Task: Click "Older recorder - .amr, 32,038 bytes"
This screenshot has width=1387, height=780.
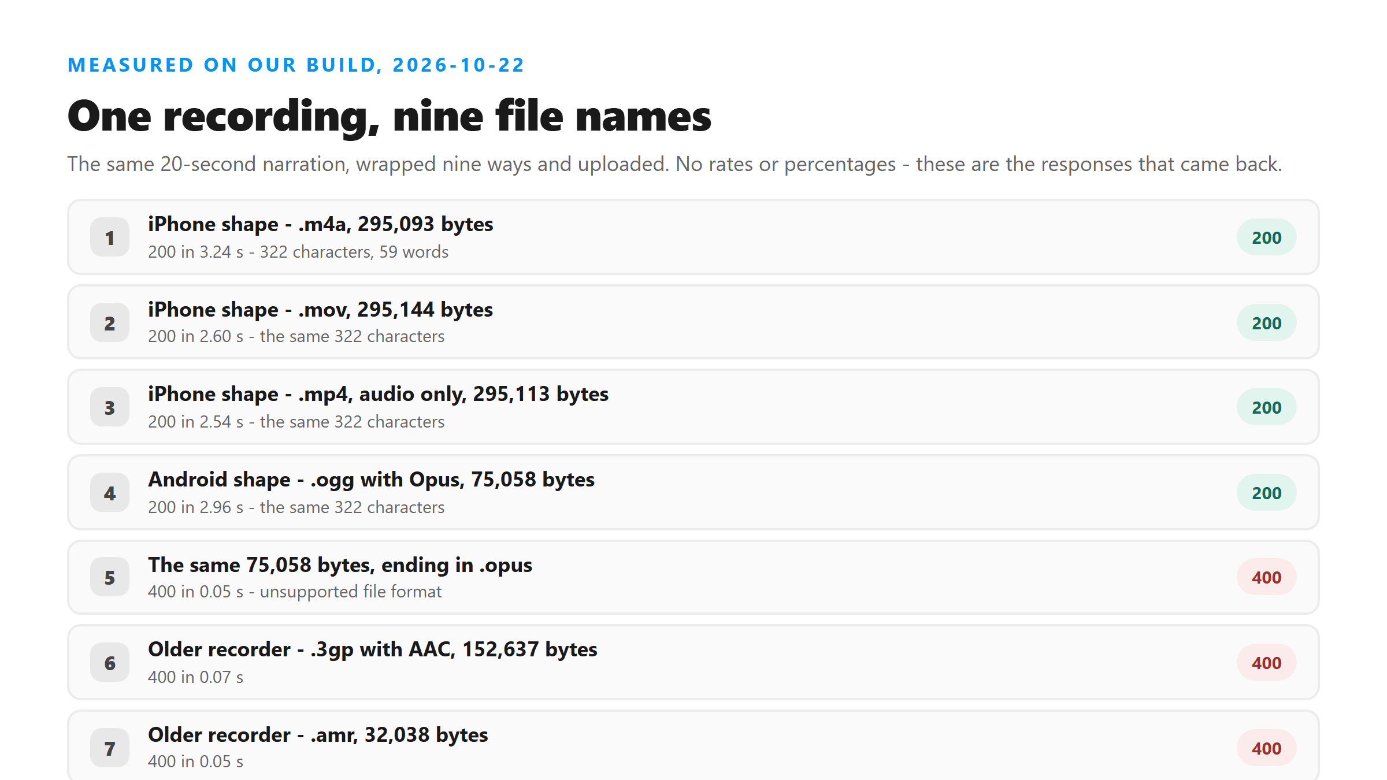Action: coord(318,735)
